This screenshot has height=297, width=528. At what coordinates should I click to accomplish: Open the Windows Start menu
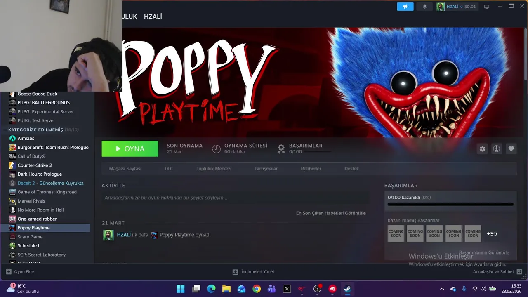(x=181, y=289)
